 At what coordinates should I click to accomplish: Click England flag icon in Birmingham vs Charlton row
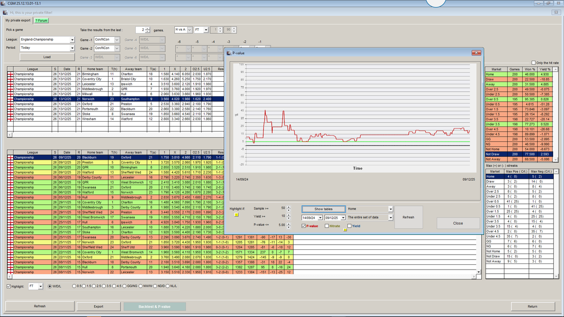tap(10, 74)
